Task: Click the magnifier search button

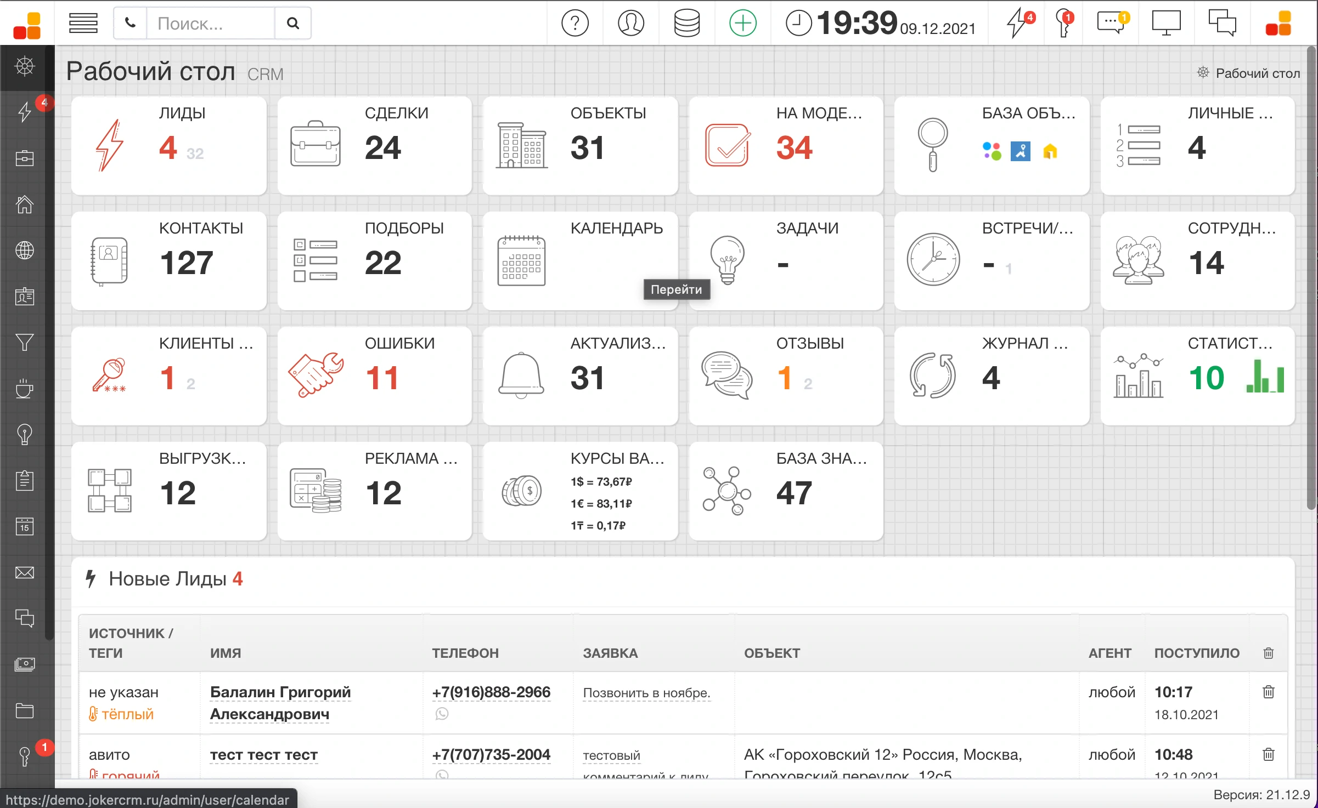Action: 293,23
